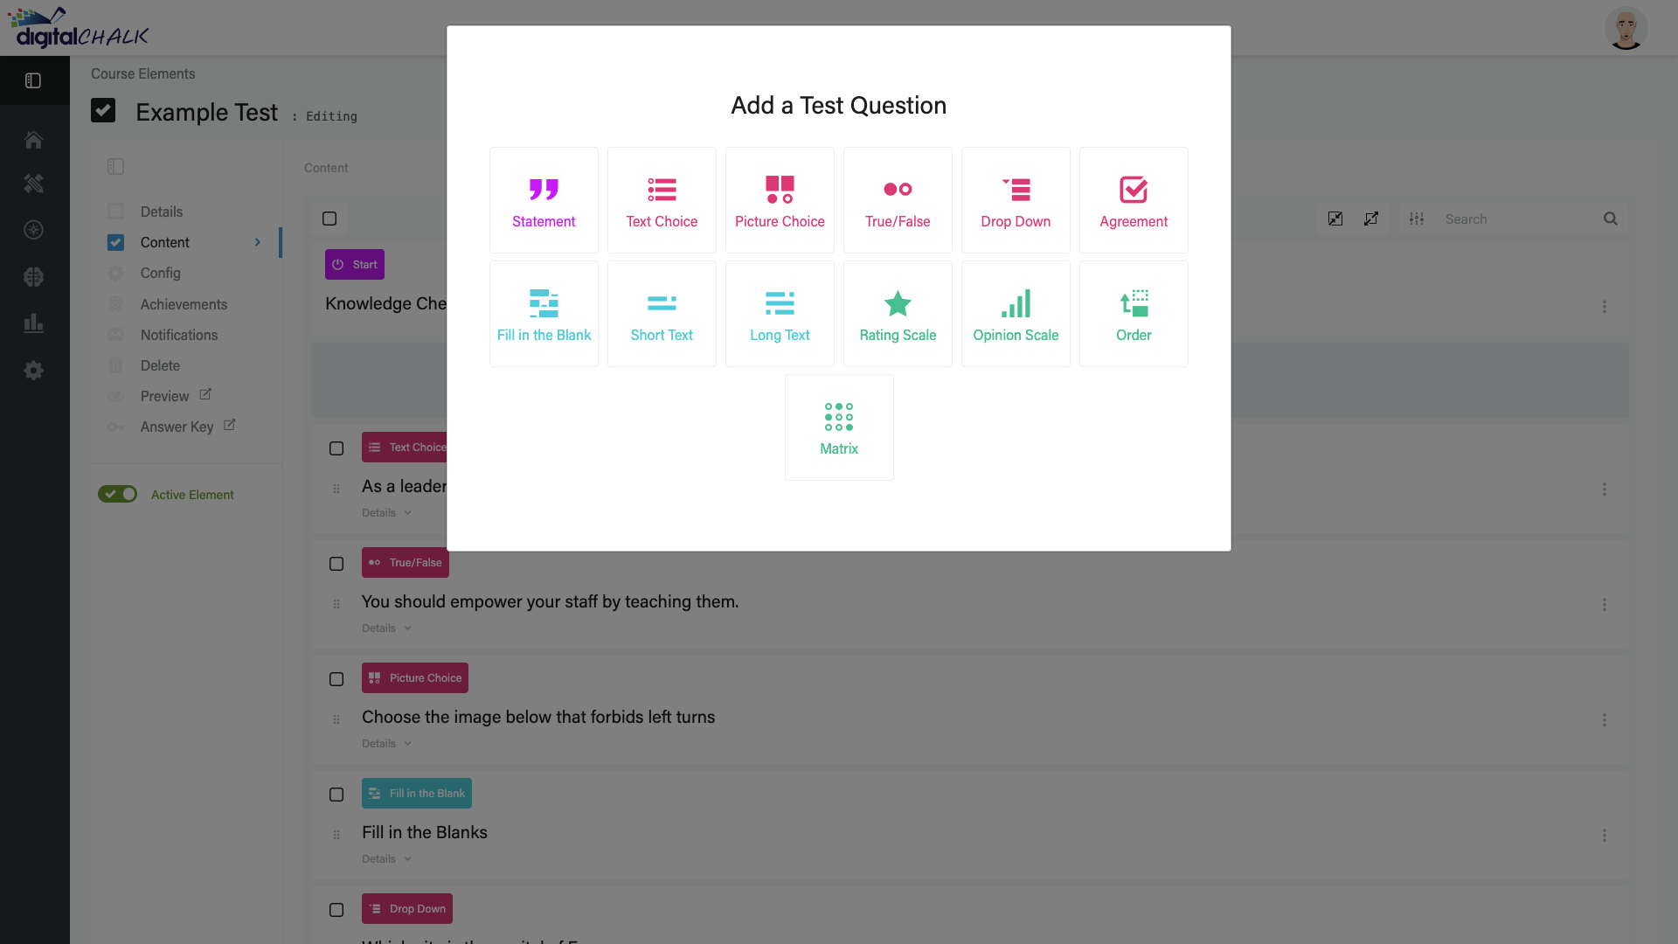Screen dimensions: 1678x944
Task: Pick the Opinion Scale question type
Action: 1015,313
